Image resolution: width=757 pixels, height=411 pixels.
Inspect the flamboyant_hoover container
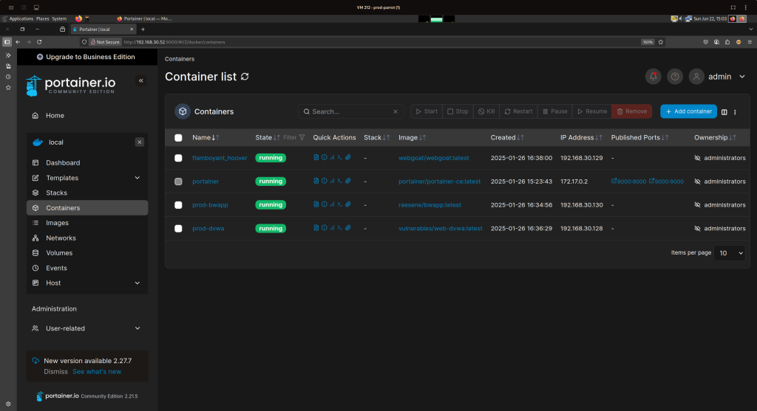(x=325, y=158)
